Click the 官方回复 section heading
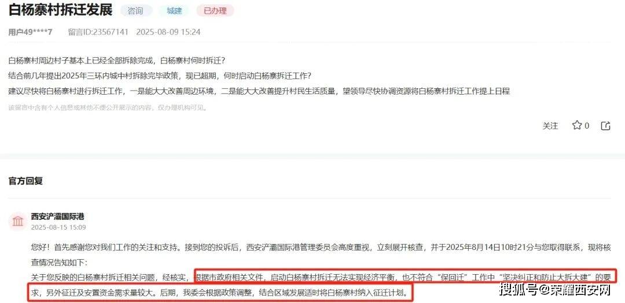The image size is (625, 303). pyautogui.click(x=25, y=181)
